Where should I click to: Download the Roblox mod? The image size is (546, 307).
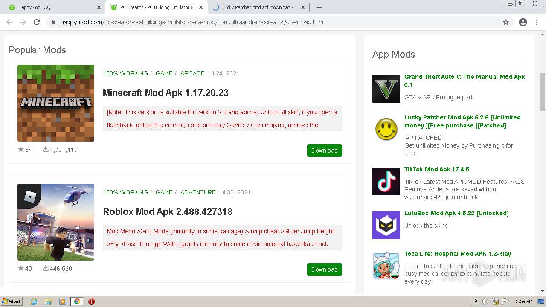point(325,269)
